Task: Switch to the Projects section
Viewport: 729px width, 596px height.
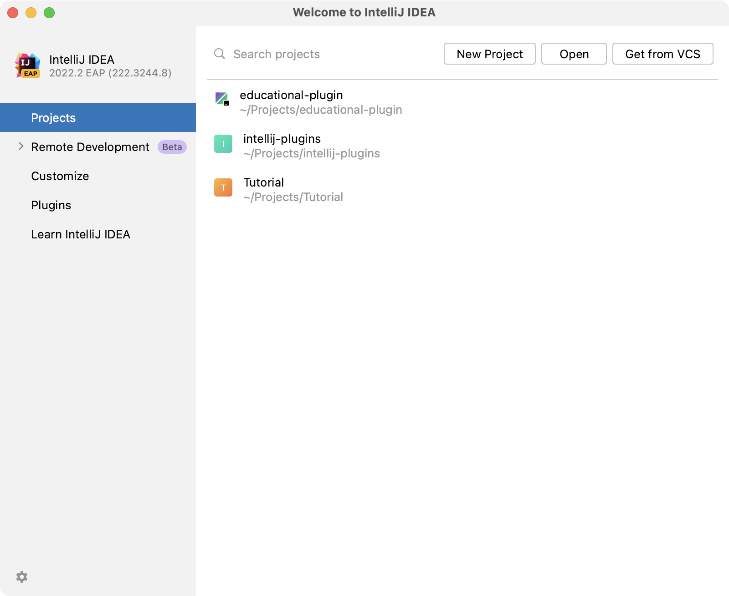Action: click(53, 117)
